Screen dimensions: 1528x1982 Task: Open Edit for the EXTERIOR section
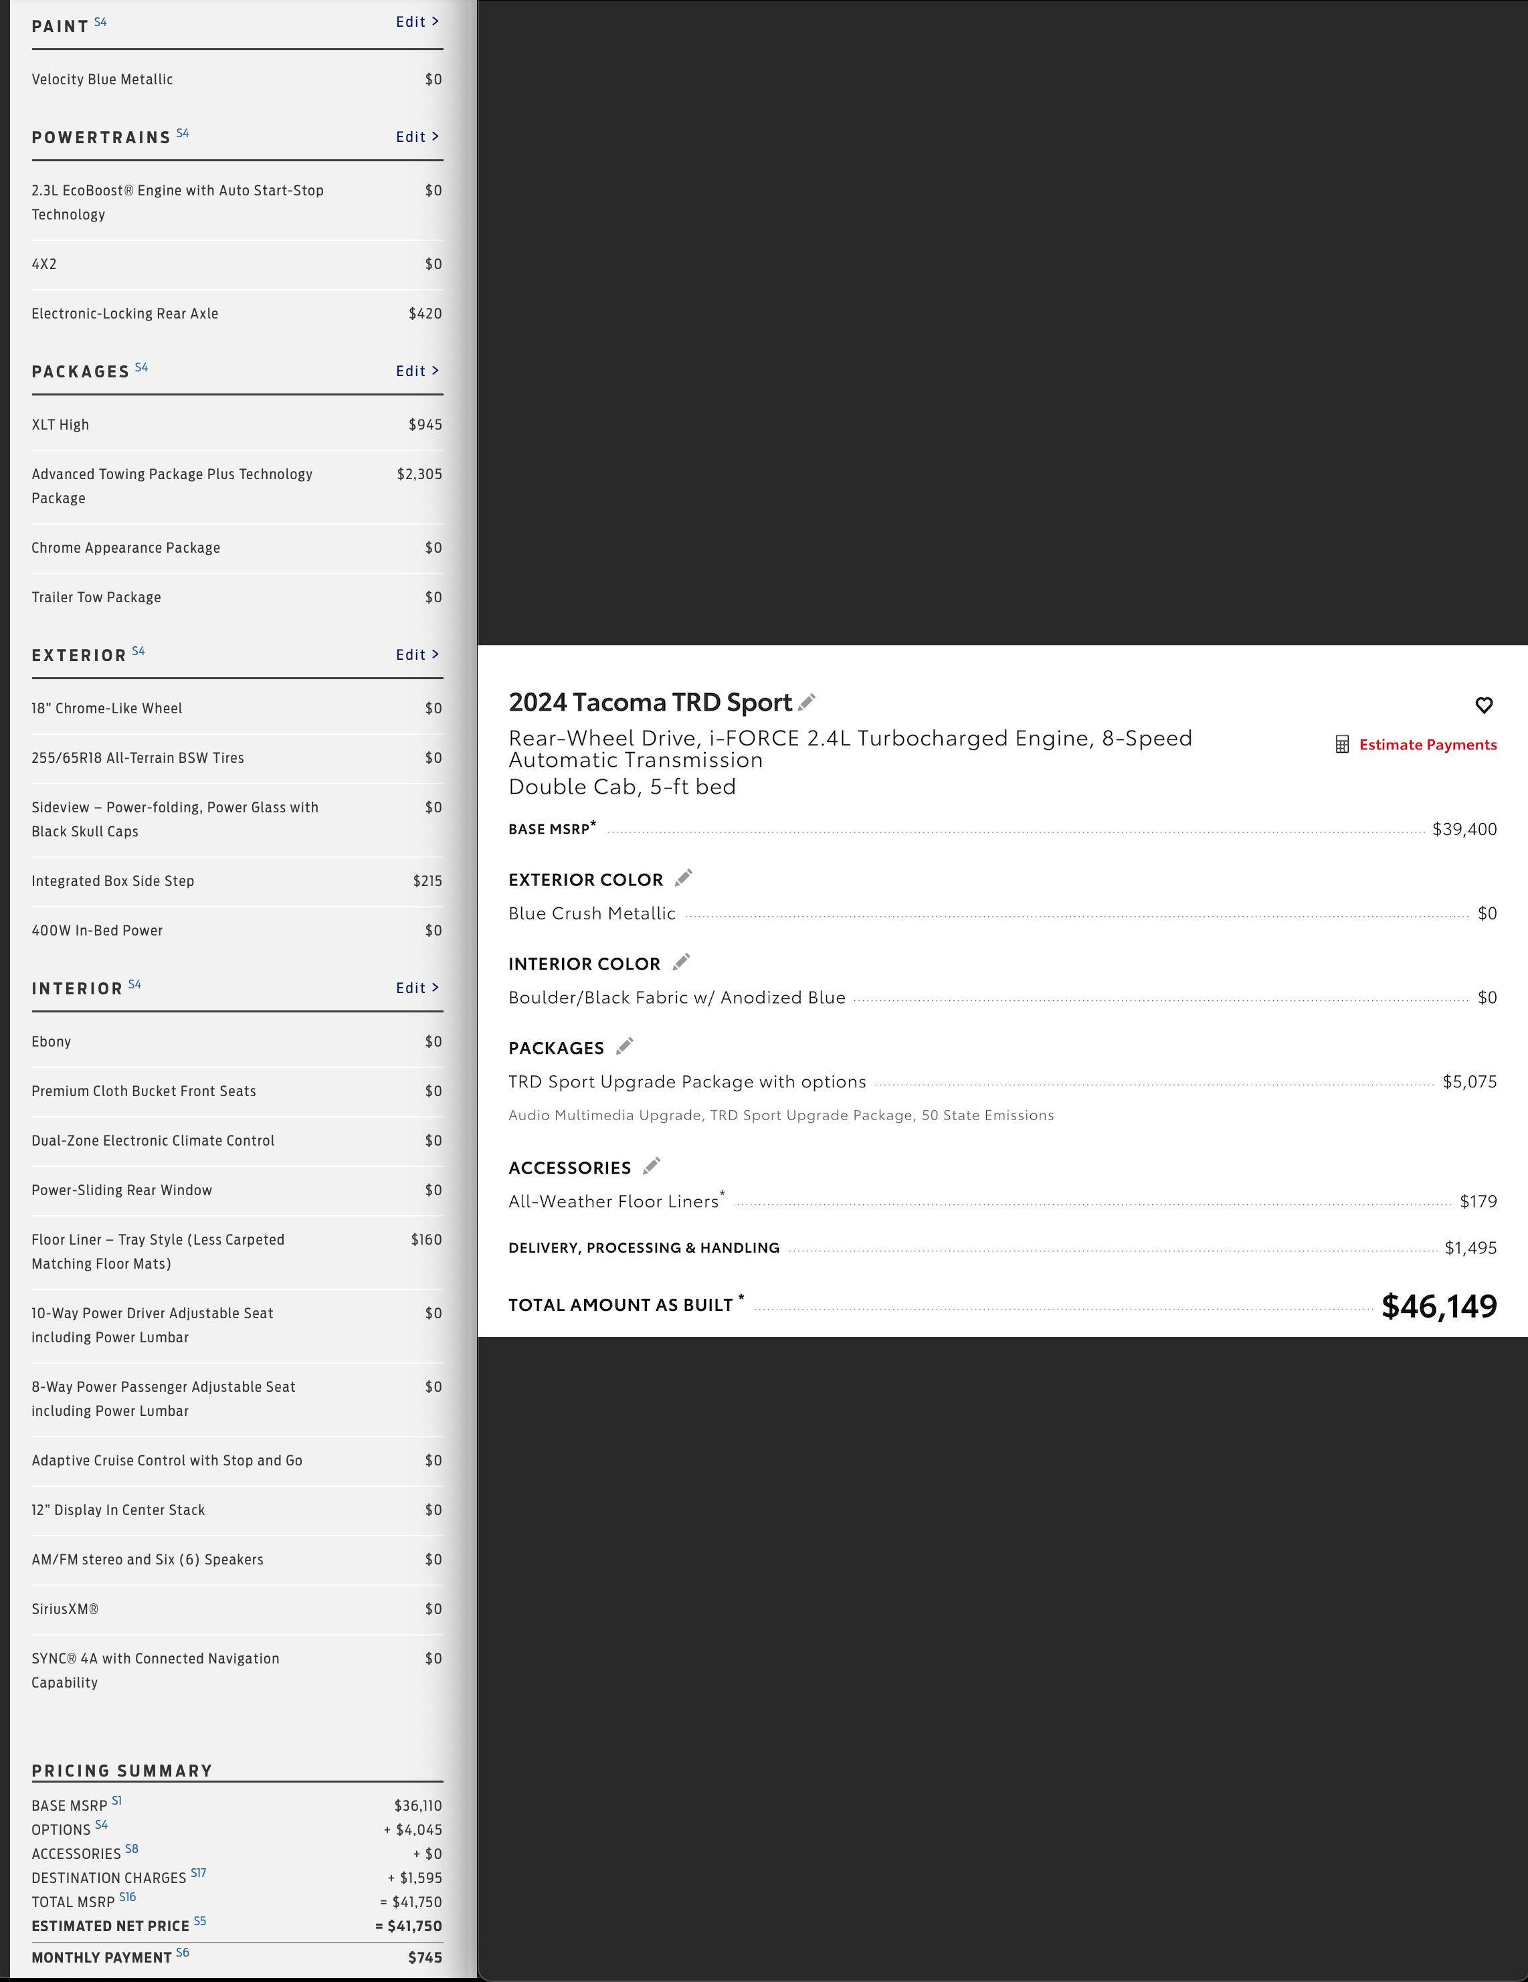pos(417,655)
